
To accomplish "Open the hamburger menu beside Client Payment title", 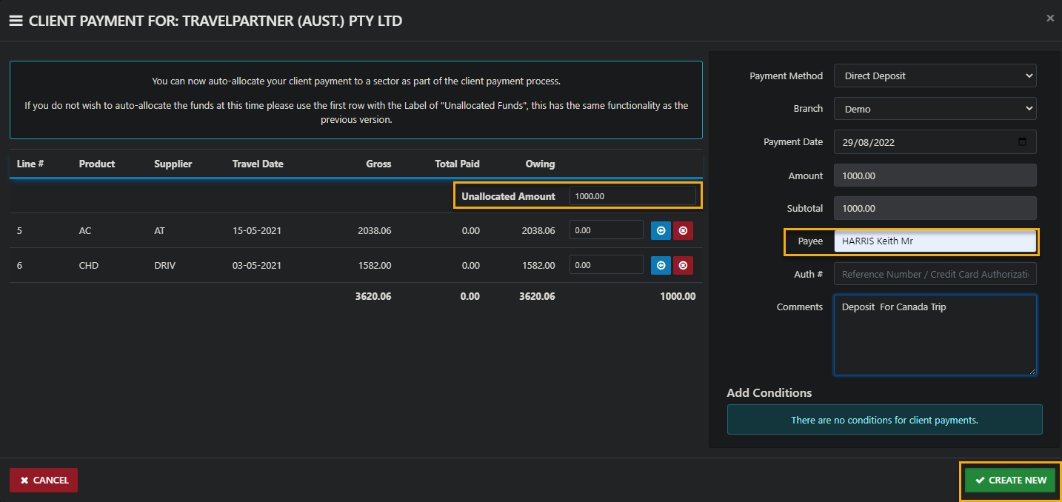I will tap(16, 21).
